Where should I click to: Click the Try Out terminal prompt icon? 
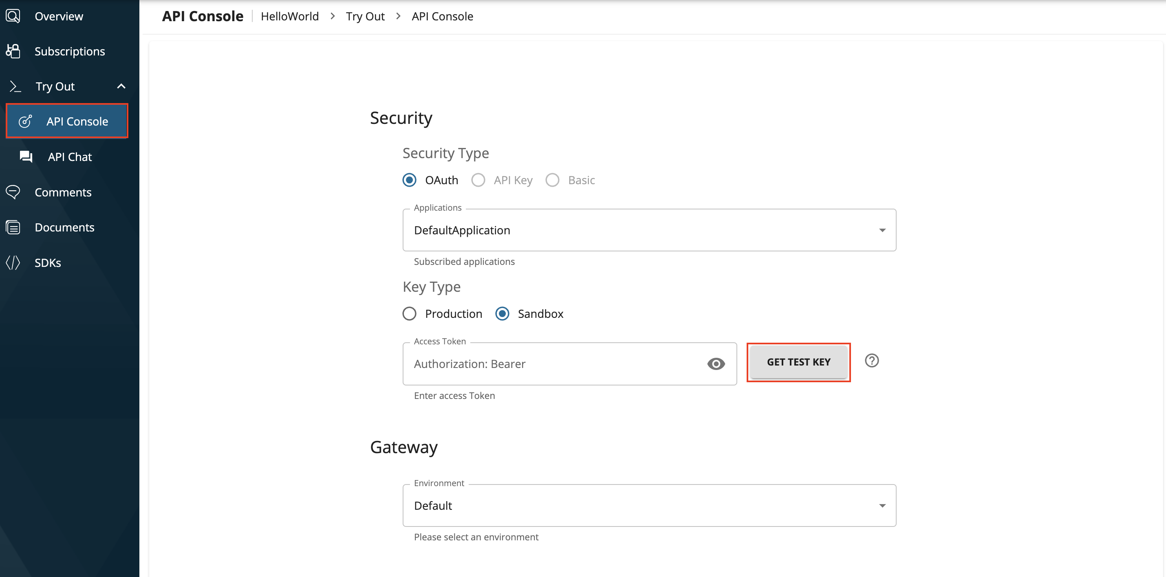coord(15,86)
